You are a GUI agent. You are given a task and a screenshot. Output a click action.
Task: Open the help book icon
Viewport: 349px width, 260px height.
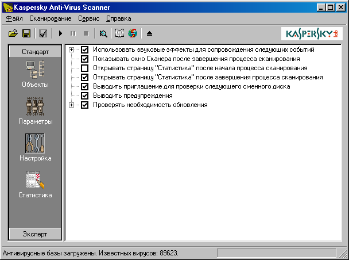coord(119,34)
